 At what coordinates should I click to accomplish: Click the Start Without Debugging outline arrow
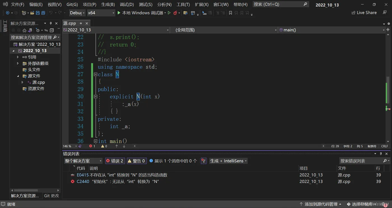[169, 13]
